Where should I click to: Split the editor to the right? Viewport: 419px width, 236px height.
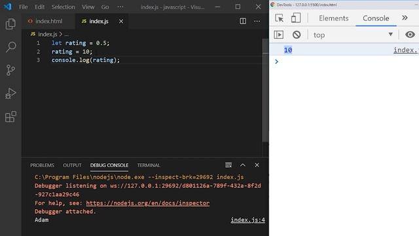(243, 21)
